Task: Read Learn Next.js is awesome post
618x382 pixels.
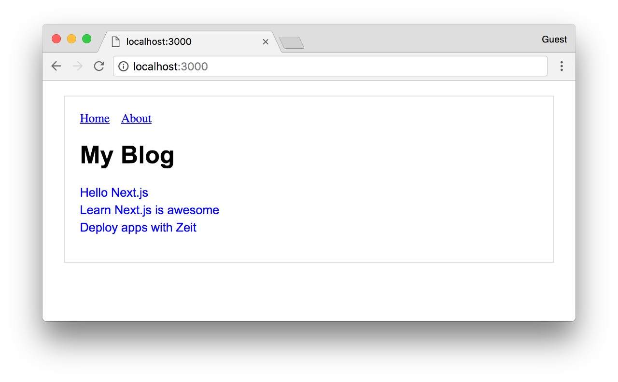Action: (x=150, y=210)
